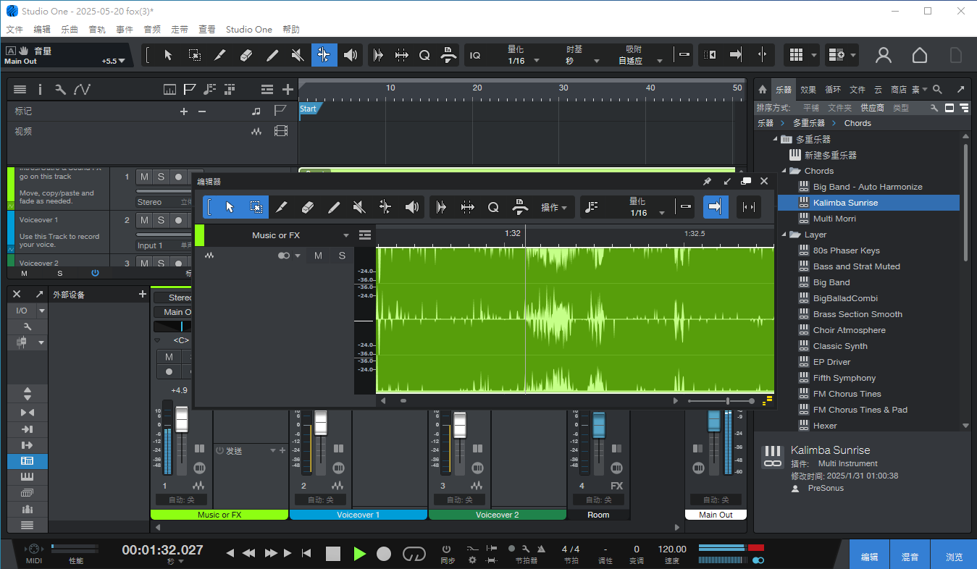Click the Voiceover 1 channel fader in the mixer
The image size is (977, 569).
click(321, 422)
